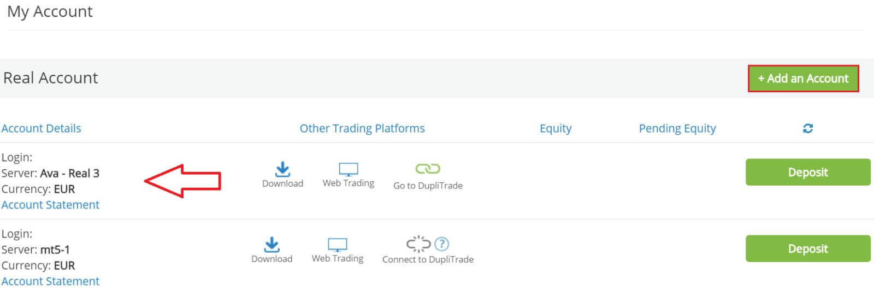Viewport: 874px width, 291px height.
Task: Click the Account Details column header
Action: (41, 128)
